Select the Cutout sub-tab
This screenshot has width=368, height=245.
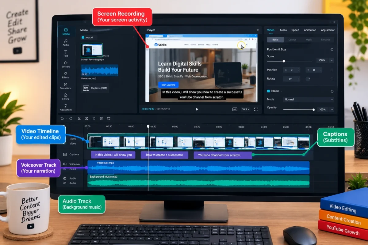[292, 40]
